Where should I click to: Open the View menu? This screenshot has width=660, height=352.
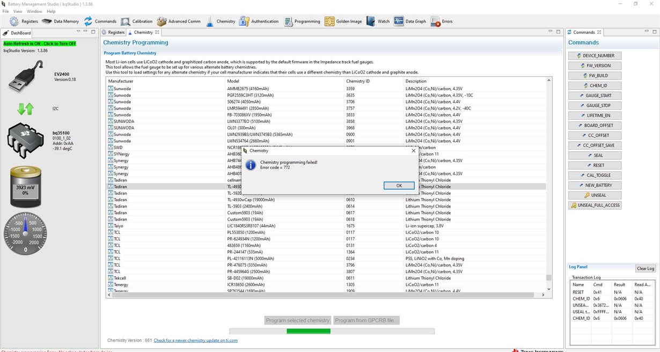coord(18,11)
